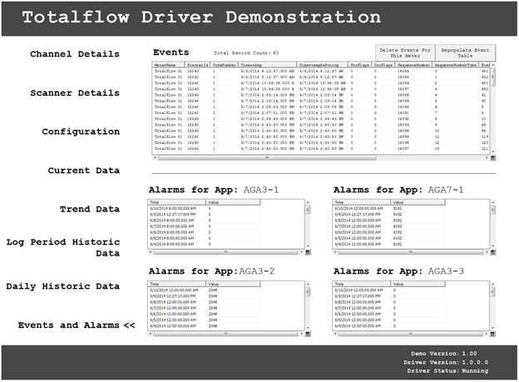519x382 pixels.
Task: Click the Events table horizontal scrollbar thumb
Action: [x=267, y=158]
